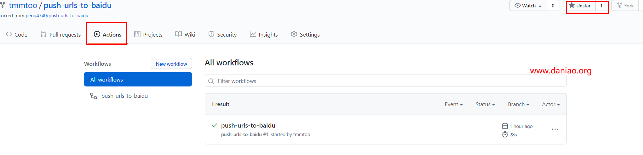Click the calendar icon next to 1 hour ago

(505, 126)
